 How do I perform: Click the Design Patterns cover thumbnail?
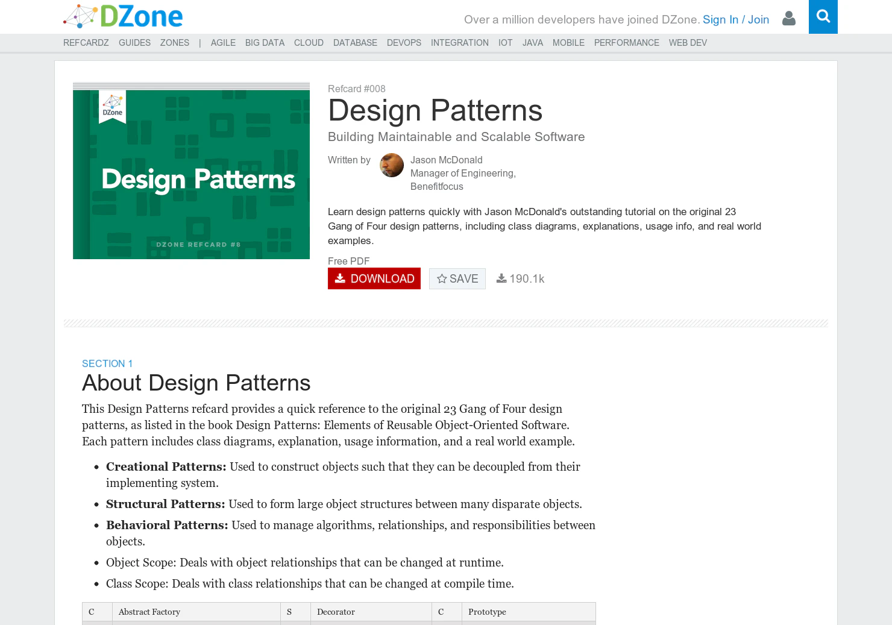tap(191, 171)
